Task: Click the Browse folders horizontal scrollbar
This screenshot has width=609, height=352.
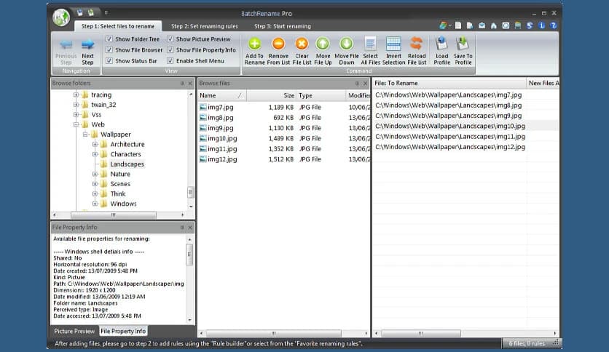Action: click(x=114, y=215)
